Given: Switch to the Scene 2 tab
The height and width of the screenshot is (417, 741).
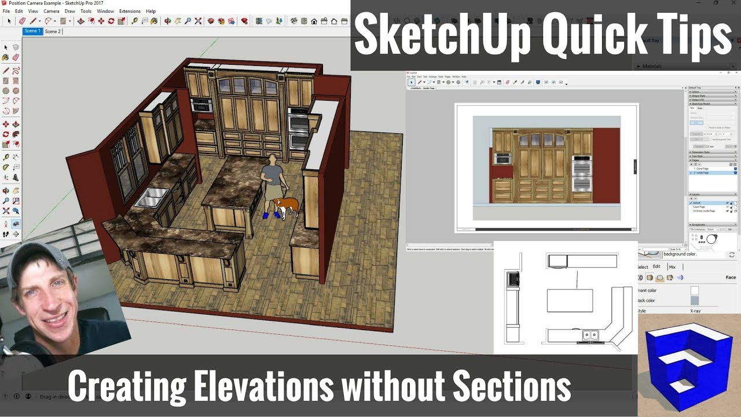Looking at the screenshot, I should click(x=53, y=31).
